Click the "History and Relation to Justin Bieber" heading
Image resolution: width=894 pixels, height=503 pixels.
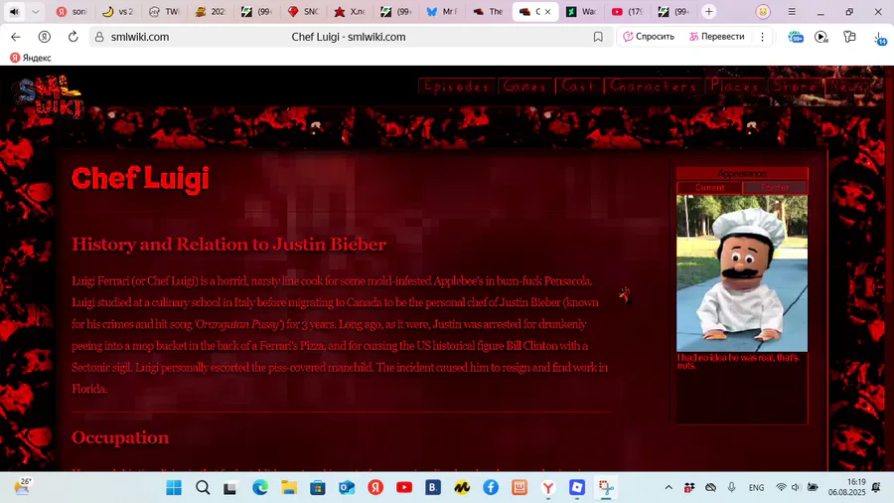coord(228,245)
